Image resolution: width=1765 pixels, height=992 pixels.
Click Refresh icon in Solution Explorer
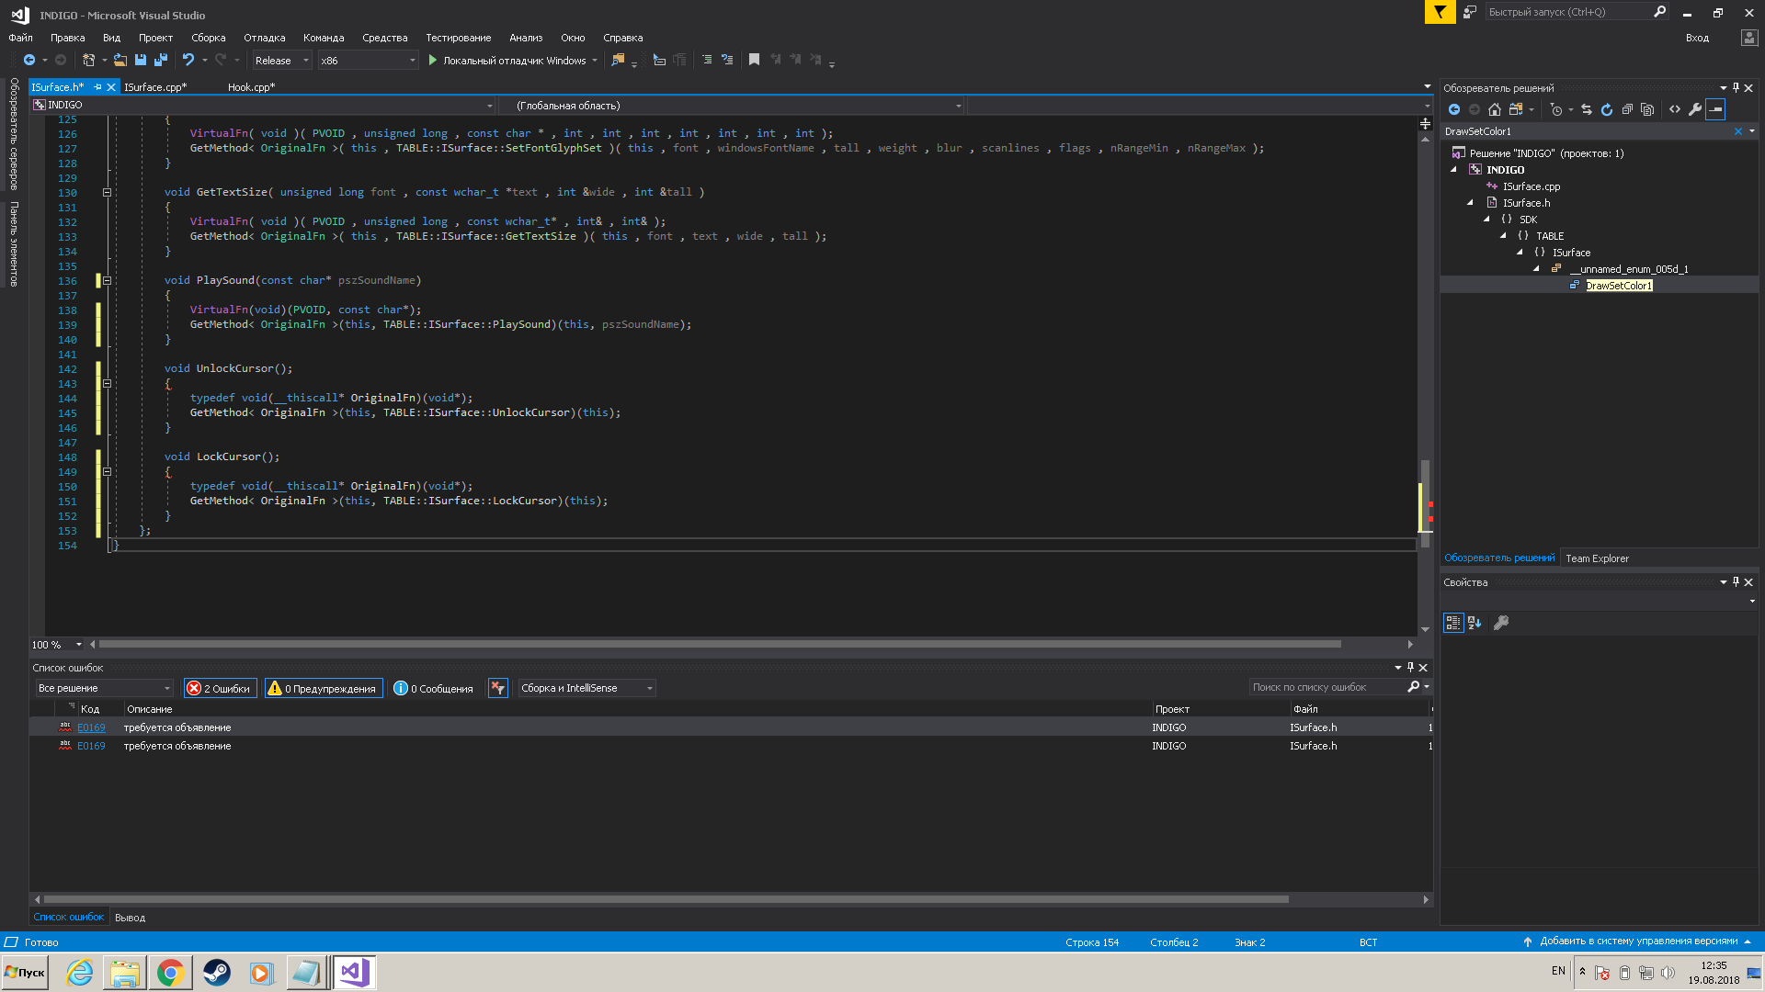(1607, 109)
